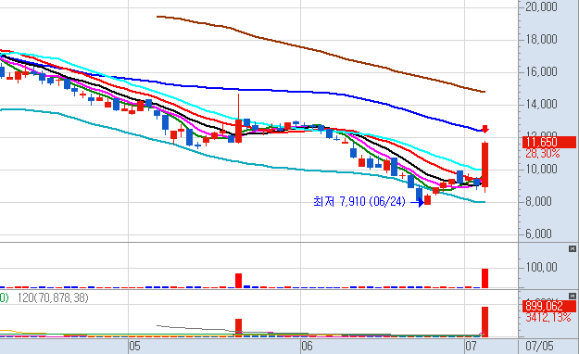
Task: Click the 16,000 price axis label
Action: pos(541,71)
